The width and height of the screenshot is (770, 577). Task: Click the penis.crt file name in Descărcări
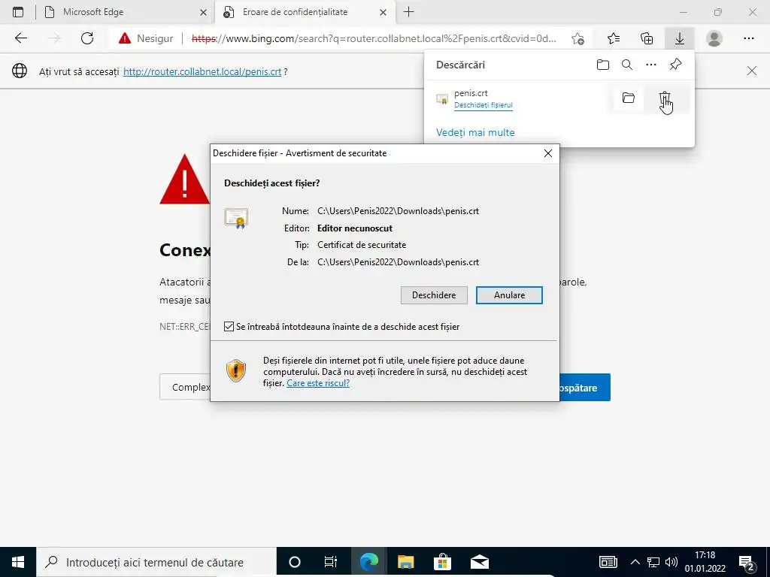pos(471,93)
